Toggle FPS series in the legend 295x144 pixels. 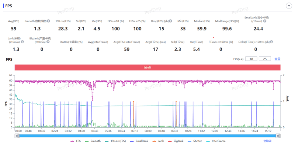point(76,141)
